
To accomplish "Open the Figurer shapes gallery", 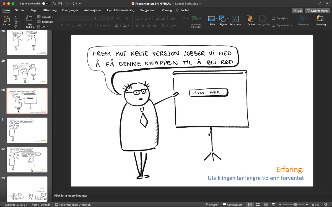I will coord(222,19).
